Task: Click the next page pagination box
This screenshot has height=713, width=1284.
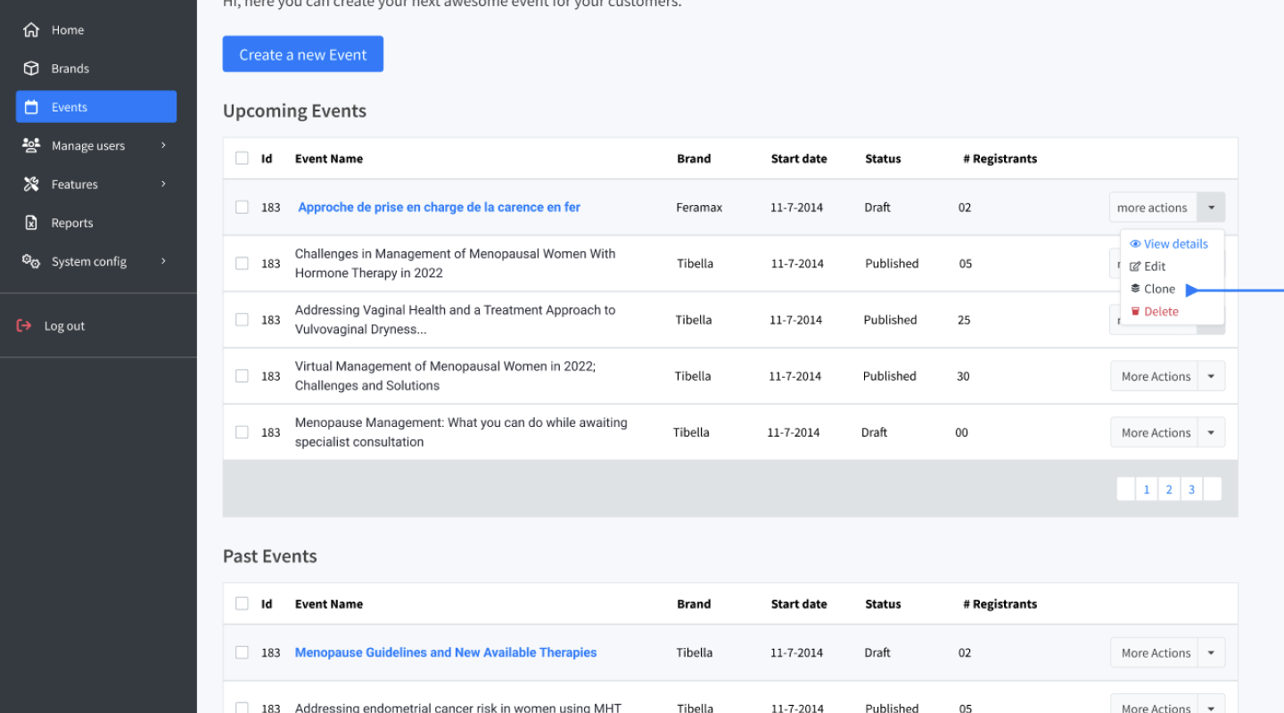Action: (1212, 489)
